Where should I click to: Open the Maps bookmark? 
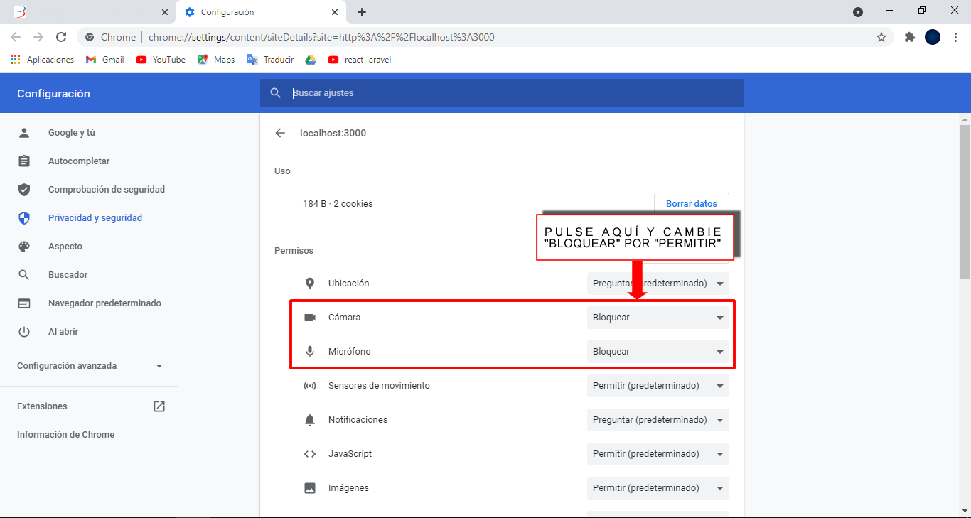pyautogui.click(x=216, y=60)
